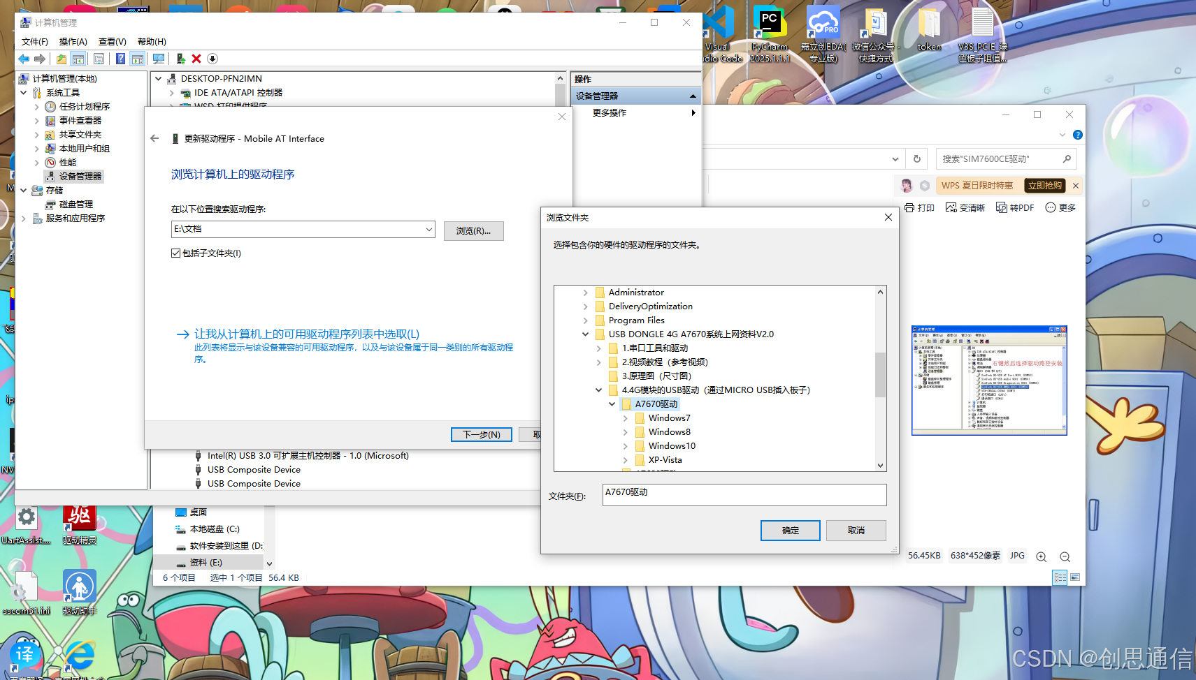Click the blue help question mark toolbar icon
Viewport: 1196px width, 680px height.
coord(120,59)
